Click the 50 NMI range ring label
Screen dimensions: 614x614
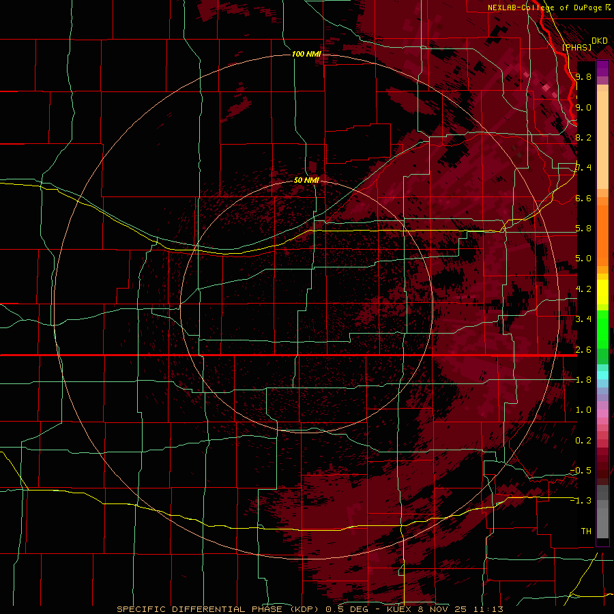click(x=306, y=180)
